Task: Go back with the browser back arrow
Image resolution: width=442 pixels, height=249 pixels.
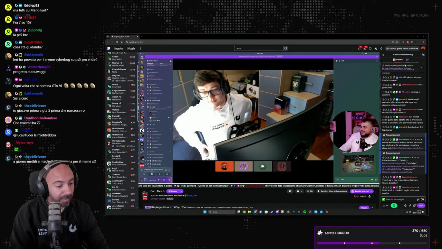Action: [x=108, y=42]
